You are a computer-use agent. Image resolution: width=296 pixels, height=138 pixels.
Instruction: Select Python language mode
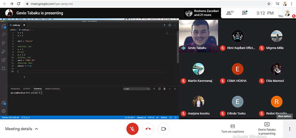point(164,118)
